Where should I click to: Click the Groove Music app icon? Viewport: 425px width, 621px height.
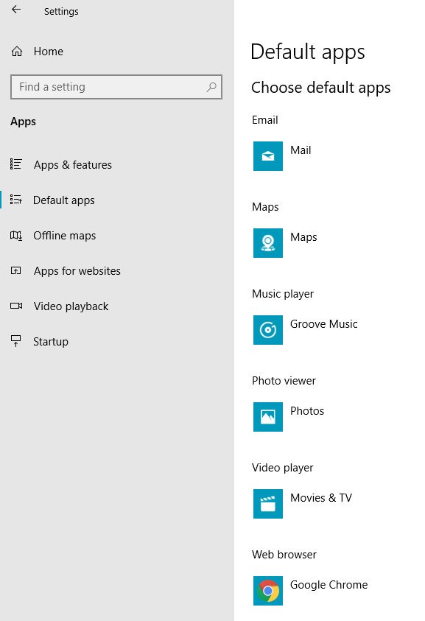[x=268, y=330]
